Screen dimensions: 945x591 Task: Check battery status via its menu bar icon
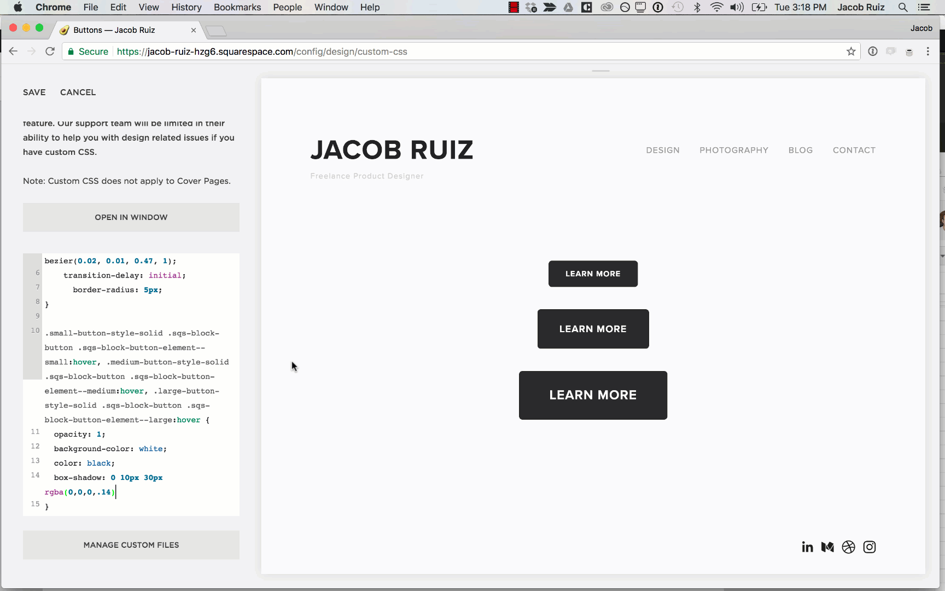[x=759, y=7]
